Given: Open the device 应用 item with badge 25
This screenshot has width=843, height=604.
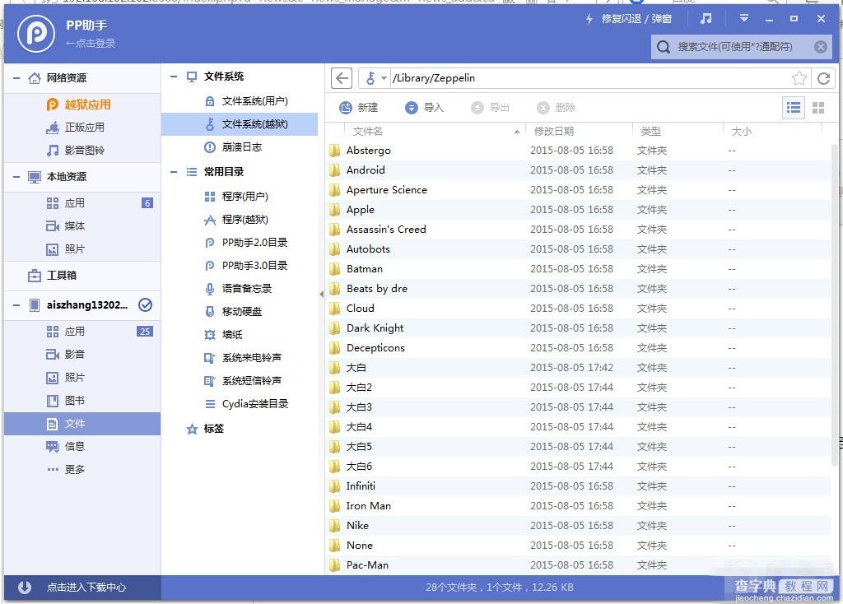Looking at the screenshot, I should [82, 332].
